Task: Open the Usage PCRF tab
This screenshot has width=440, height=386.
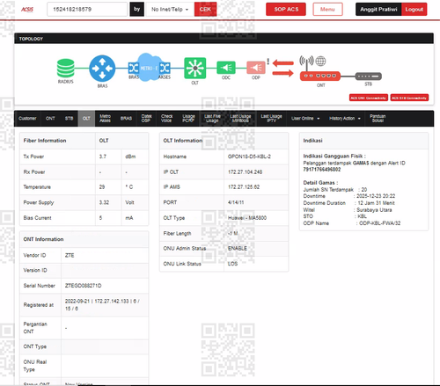Action: (x=188, y=119)
